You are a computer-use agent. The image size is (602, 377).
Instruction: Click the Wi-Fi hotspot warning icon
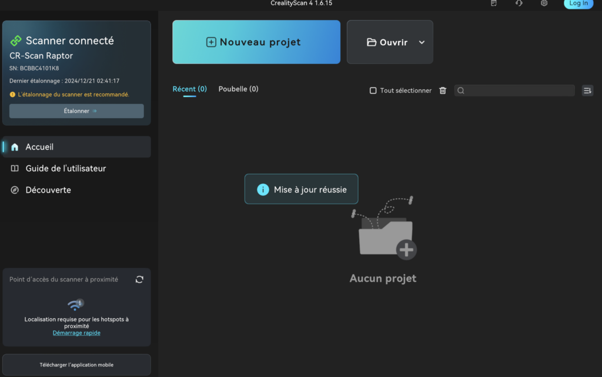pyautogui.click(x=76, y=305)
